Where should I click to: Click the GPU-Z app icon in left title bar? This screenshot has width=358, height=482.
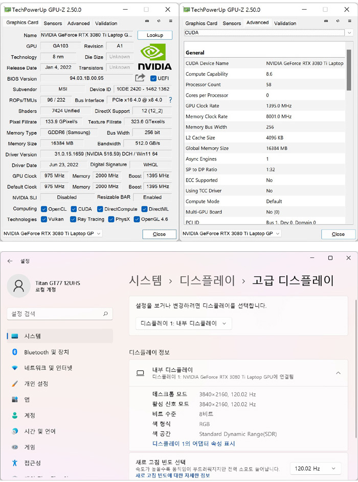pos(7,10)
